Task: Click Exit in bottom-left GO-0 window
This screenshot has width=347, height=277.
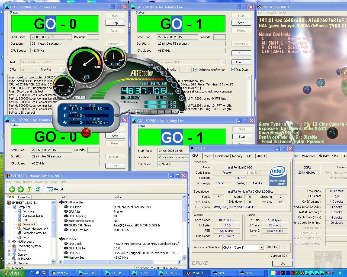Action: tap(115, 166)
